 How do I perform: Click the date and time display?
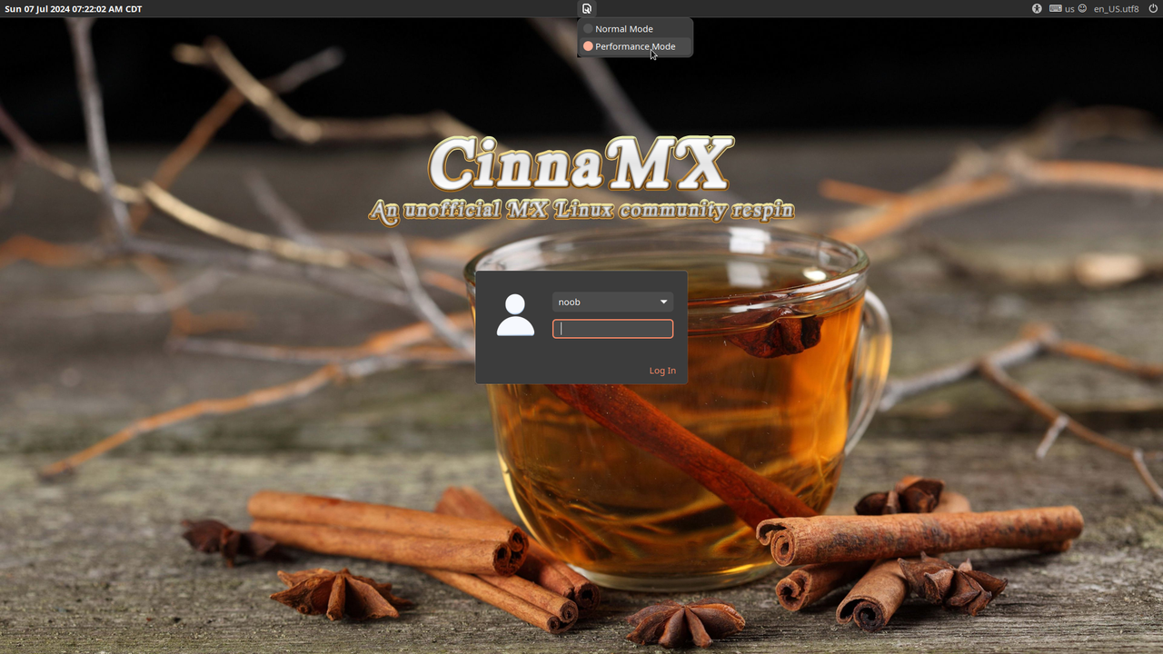click(74, 9)
